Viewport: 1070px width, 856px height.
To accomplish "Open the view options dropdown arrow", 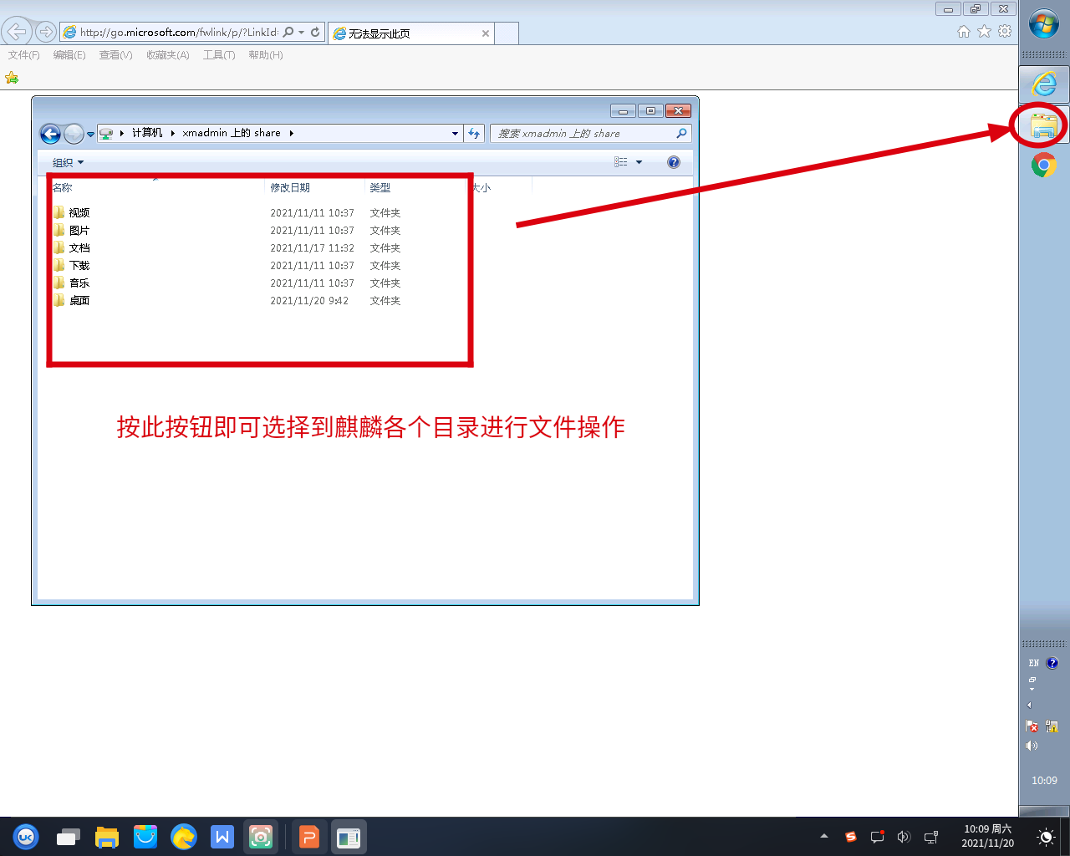I will (639, 162).
